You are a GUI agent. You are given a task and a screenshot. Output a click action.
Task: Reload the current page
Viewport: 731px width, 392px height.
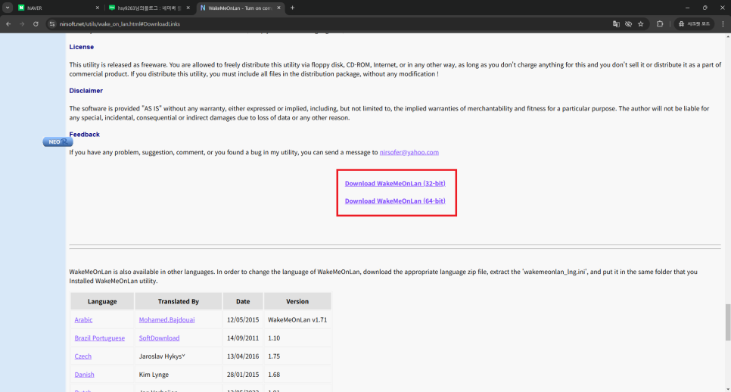[x=36, y=23]
